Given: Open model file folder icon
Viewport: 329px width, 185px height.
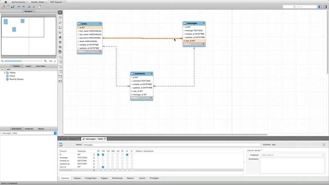Looking at the screenshot, I should pos(8,7).
